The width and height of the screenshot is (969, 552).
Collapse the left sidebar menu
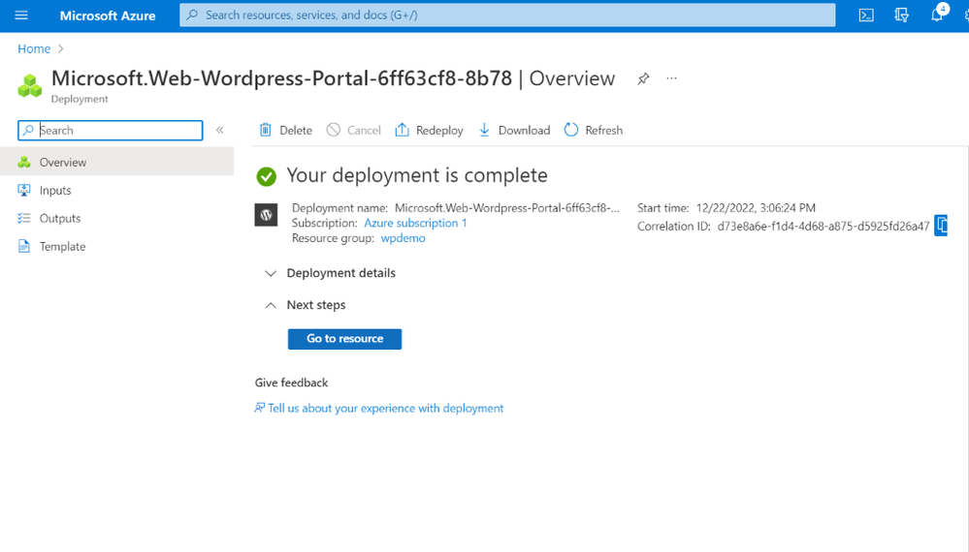point(220,130)
